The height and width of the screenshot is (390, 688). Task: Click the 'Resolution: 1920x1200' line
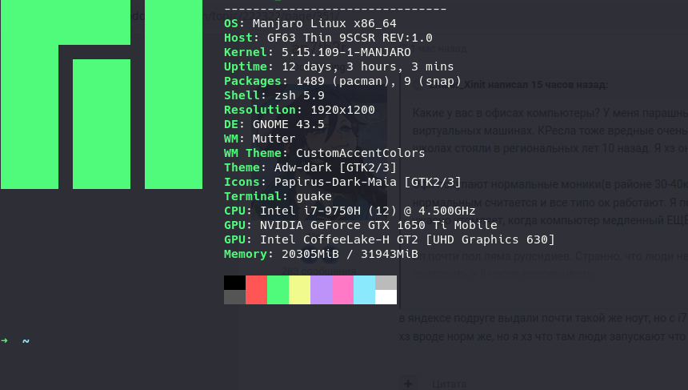pyautogui.click(x=299, y=110)
